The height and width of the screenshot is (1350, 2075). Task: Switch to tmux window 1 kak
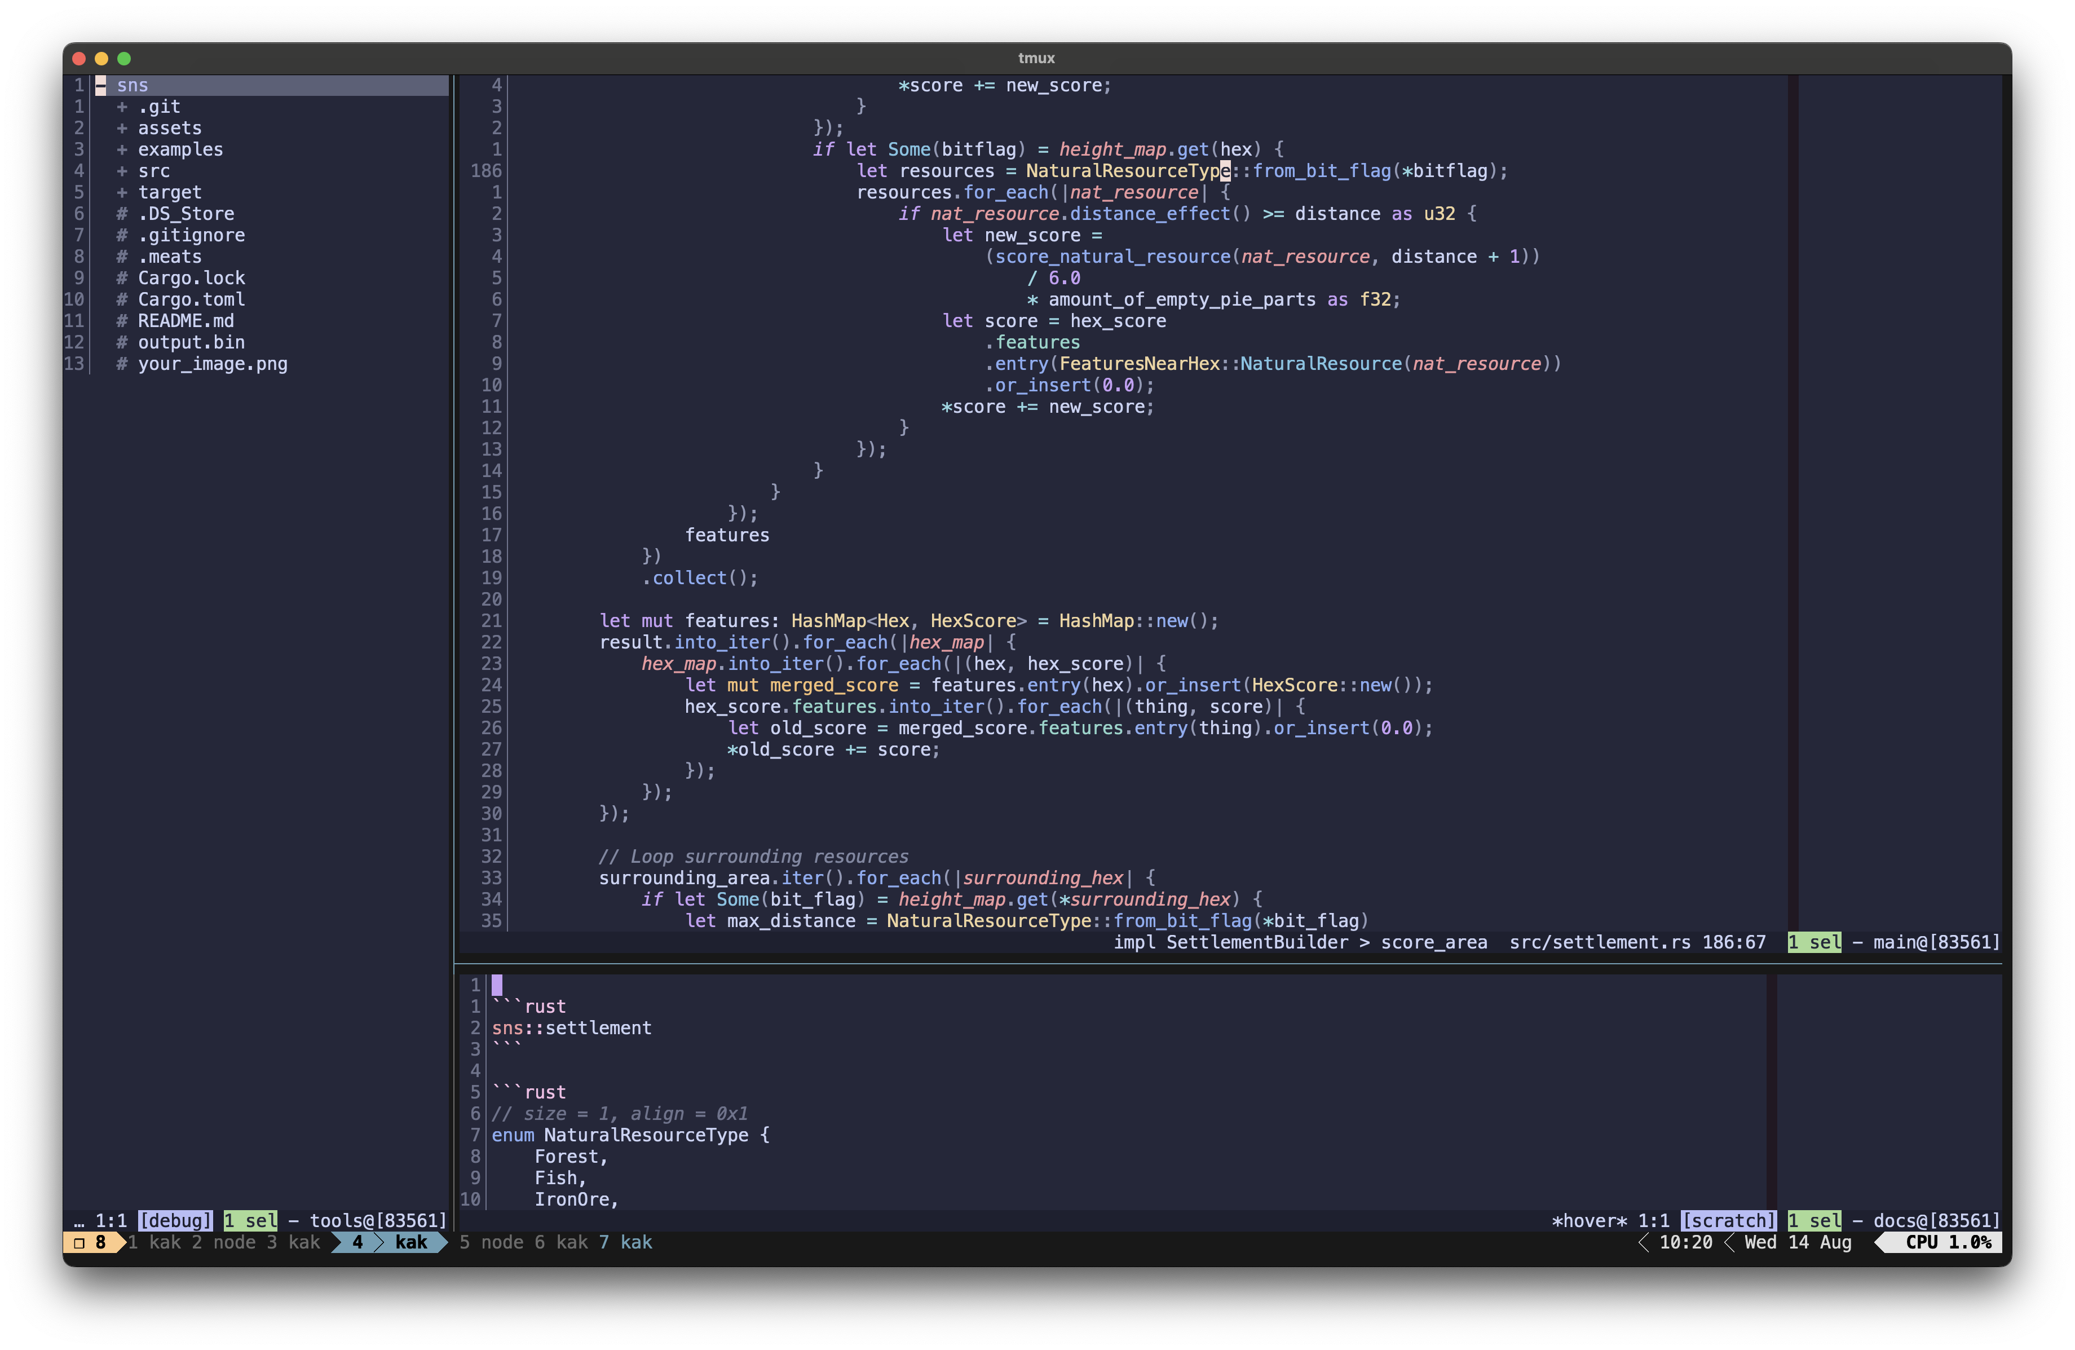[x=154, y=1242]
